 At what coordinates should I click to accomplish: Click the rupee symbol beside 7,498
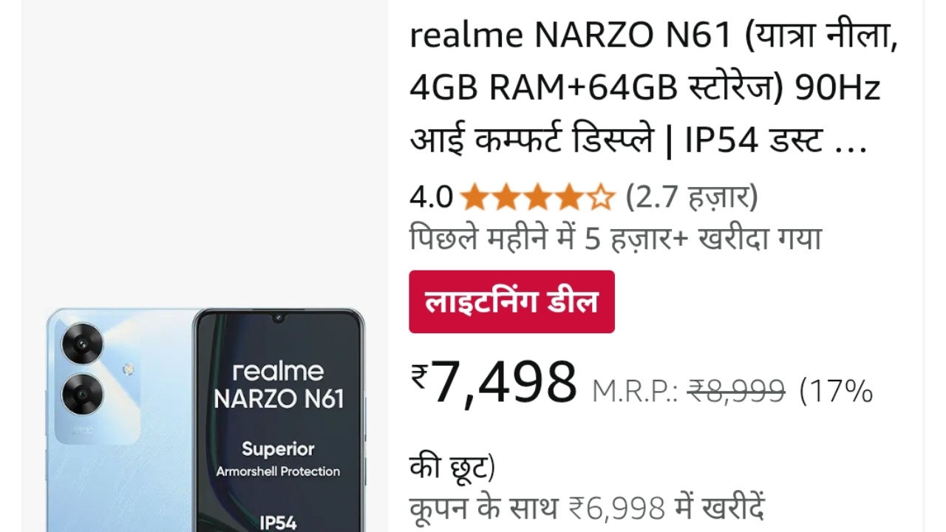[x=420, y=377]
